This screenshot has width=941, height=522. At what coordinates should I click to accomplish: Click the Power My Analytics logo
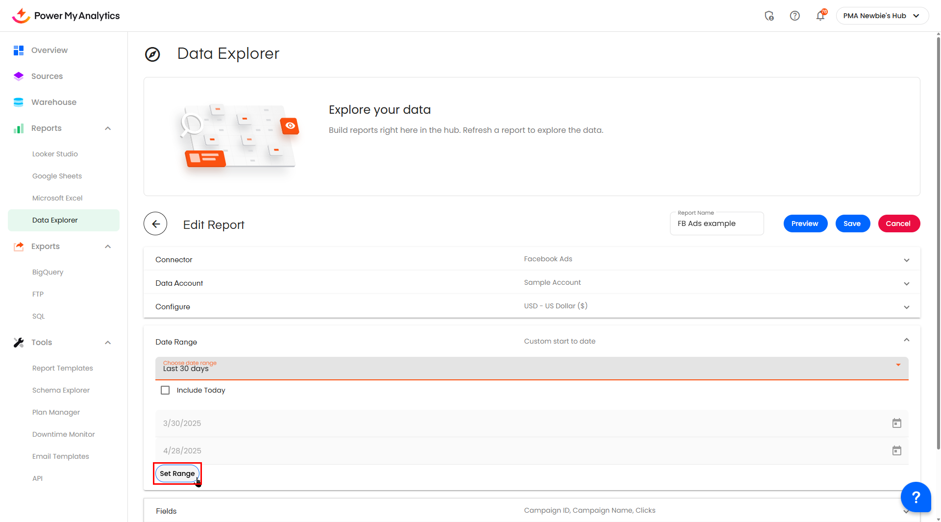pos(66,16)
